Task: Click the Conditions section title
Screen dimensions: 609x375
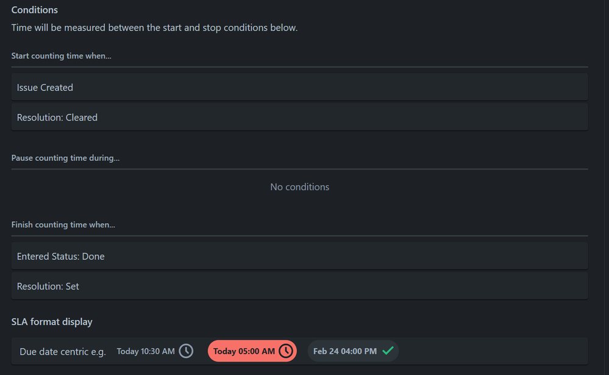Action: pyautogui.click(x=35, y=10)
